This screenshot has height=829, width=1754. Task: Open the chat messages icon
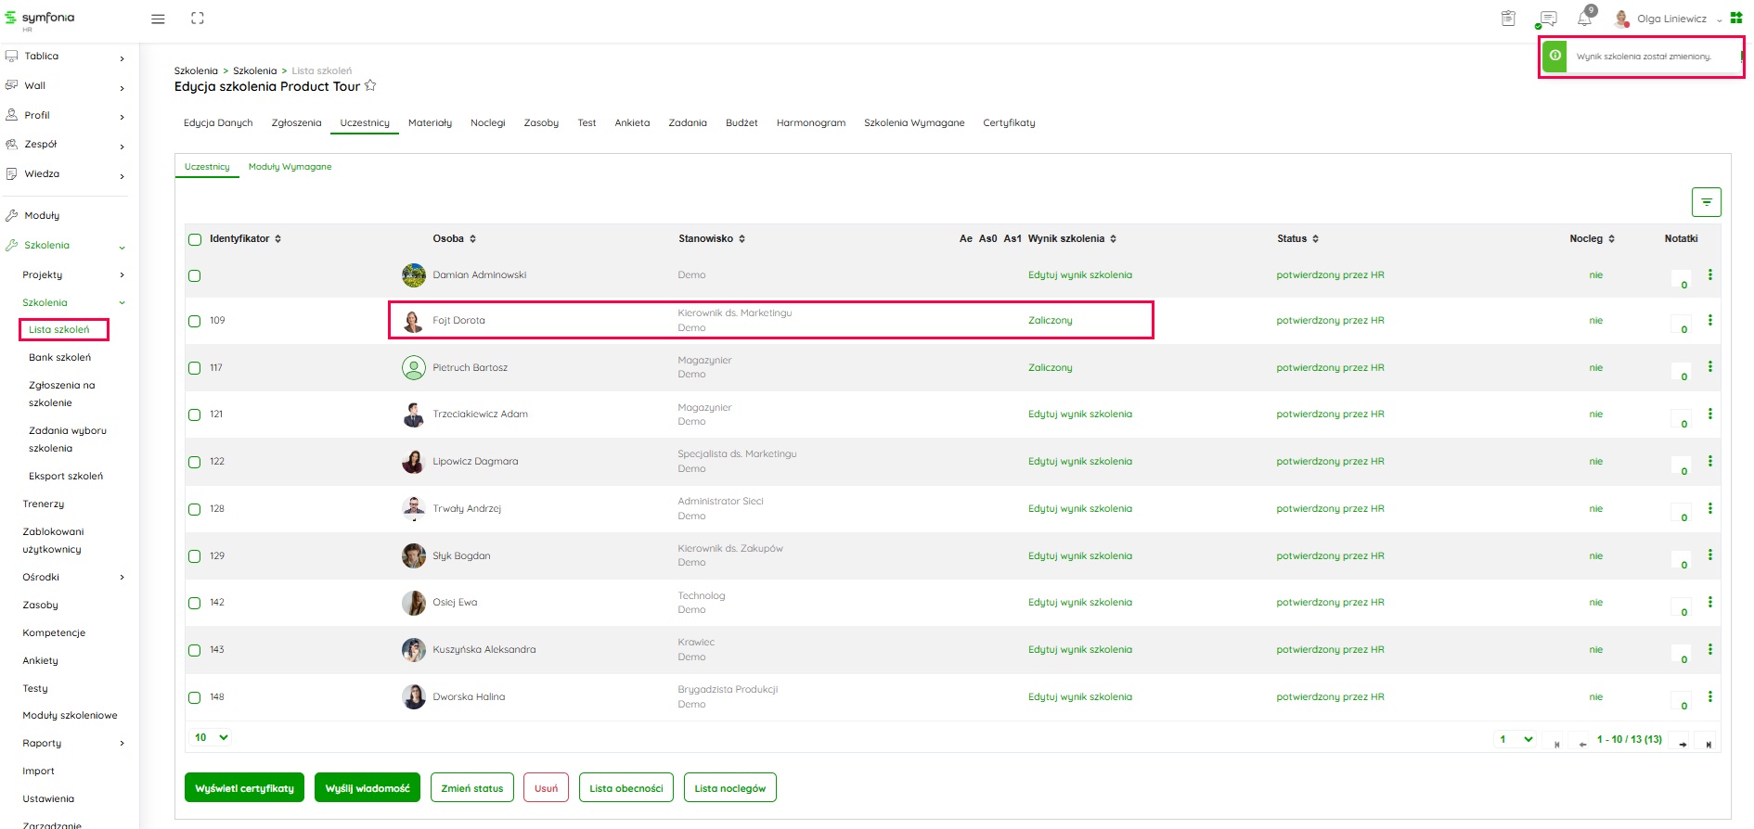(x=1548, y=19)
